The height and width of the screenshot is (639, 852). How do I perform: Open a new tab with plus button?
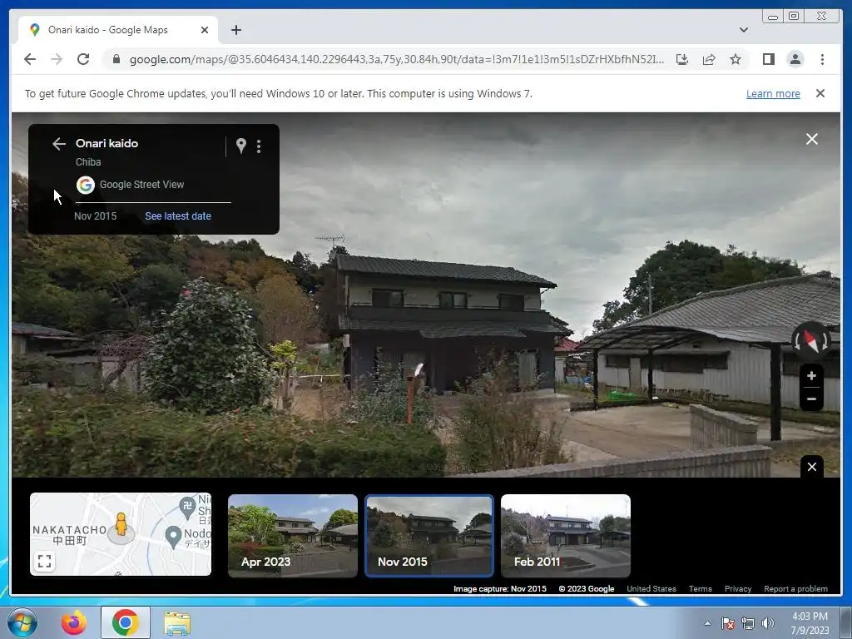pyautogui.click(x=235, y=30)
